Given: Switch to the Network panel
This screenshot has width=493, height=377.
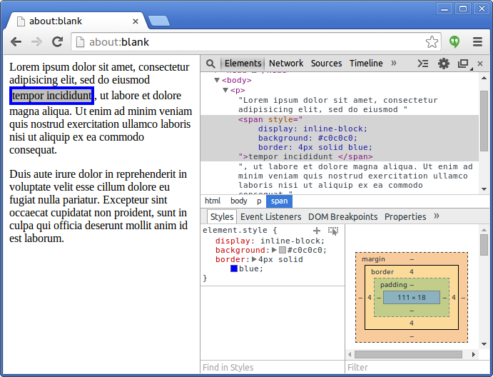Looking at the screenshot, I should [286, 64].
